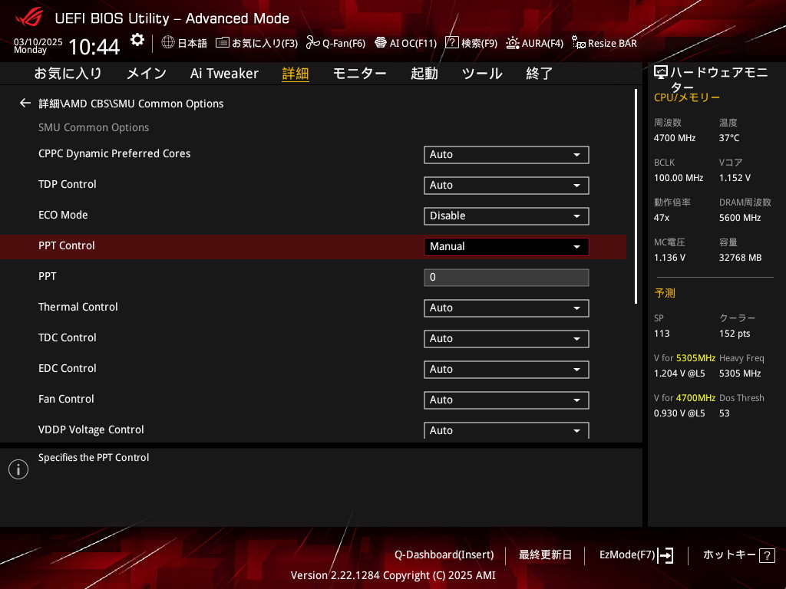Switch to the メイン tab
This screenshot has width=786, height=589.
147,74
